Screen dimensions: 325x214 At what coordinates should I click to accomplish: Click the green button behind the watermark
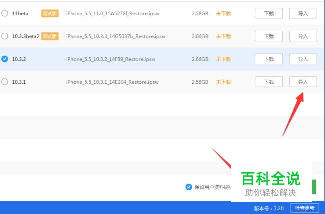point(314,187)
